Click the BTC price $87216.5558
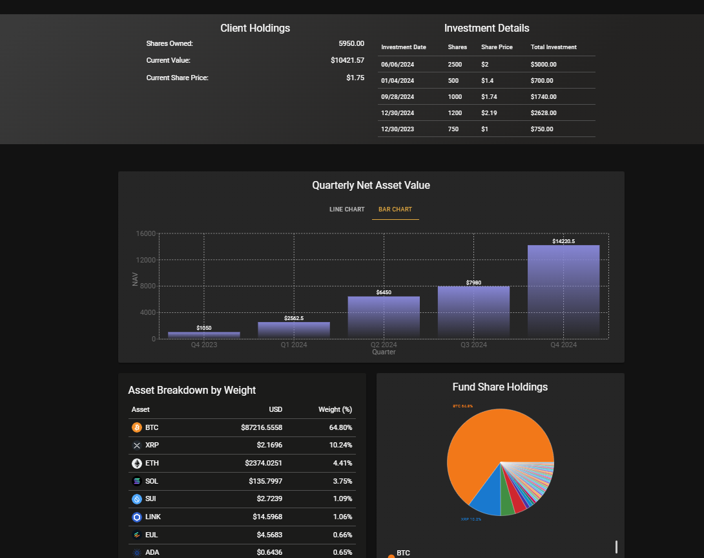Screen dimensions: 704x558 [x=262, y=427]
